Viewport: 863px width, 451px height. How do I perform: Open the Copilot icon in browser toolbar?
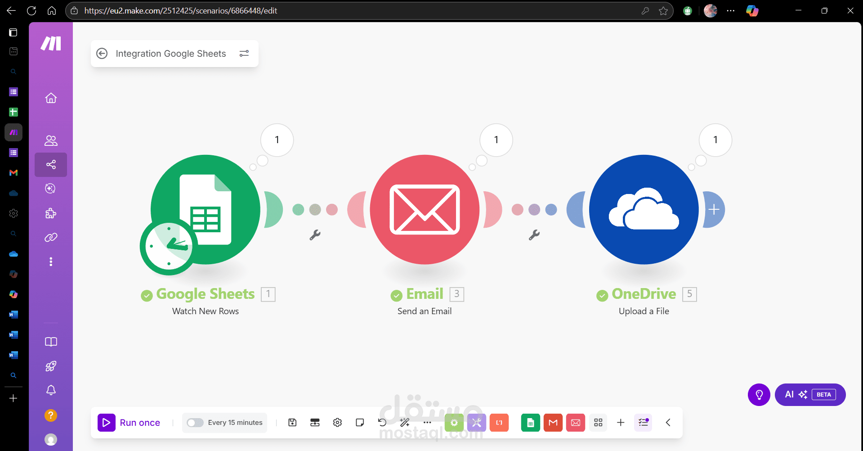752,11
